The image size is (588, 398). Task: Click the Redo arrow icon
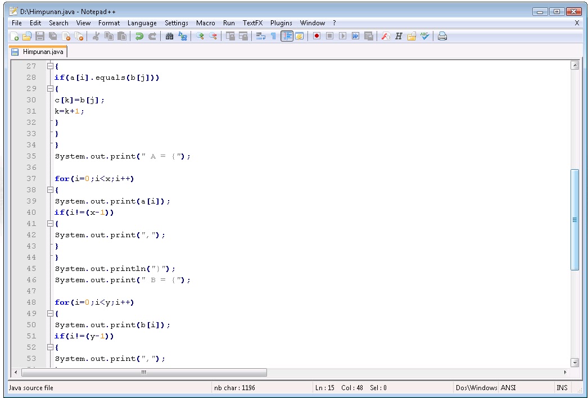coord(152,36)
